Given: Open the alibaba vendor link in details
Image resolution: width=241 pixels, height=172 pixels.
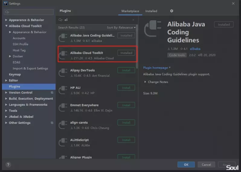Looking at the screenshot, I should pos(195,49).
